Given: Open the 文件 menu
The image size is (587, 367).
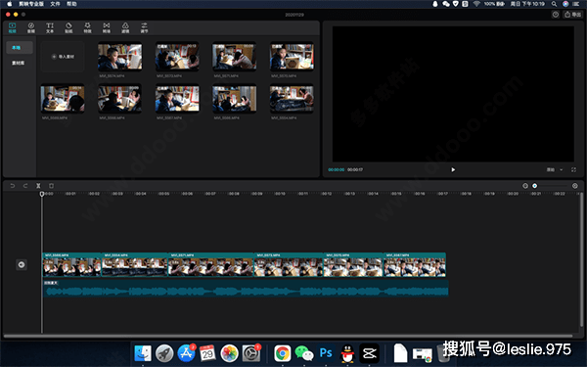Looking at the screenshot, I should click(x=55, y=4).
